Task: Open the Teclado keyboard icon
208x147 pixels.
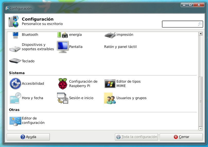Action: 15,61
